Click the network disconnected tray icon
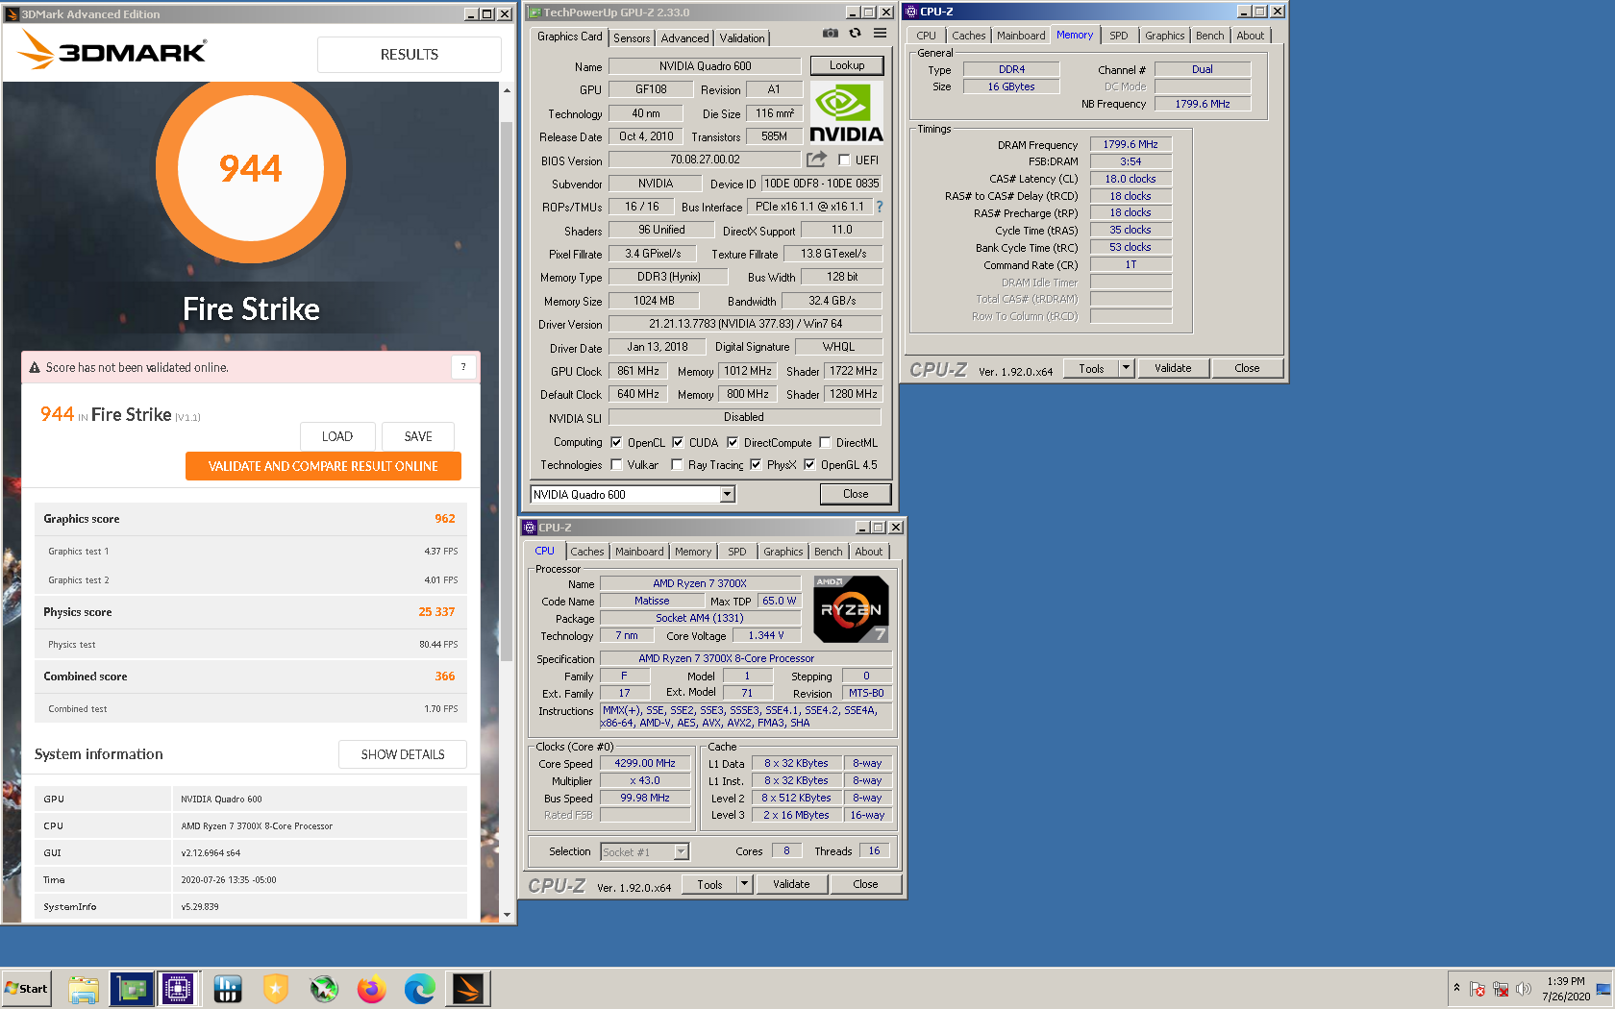This screenshot has width=1615, height=1009. pyautogui.click(x=1501, y=989)
